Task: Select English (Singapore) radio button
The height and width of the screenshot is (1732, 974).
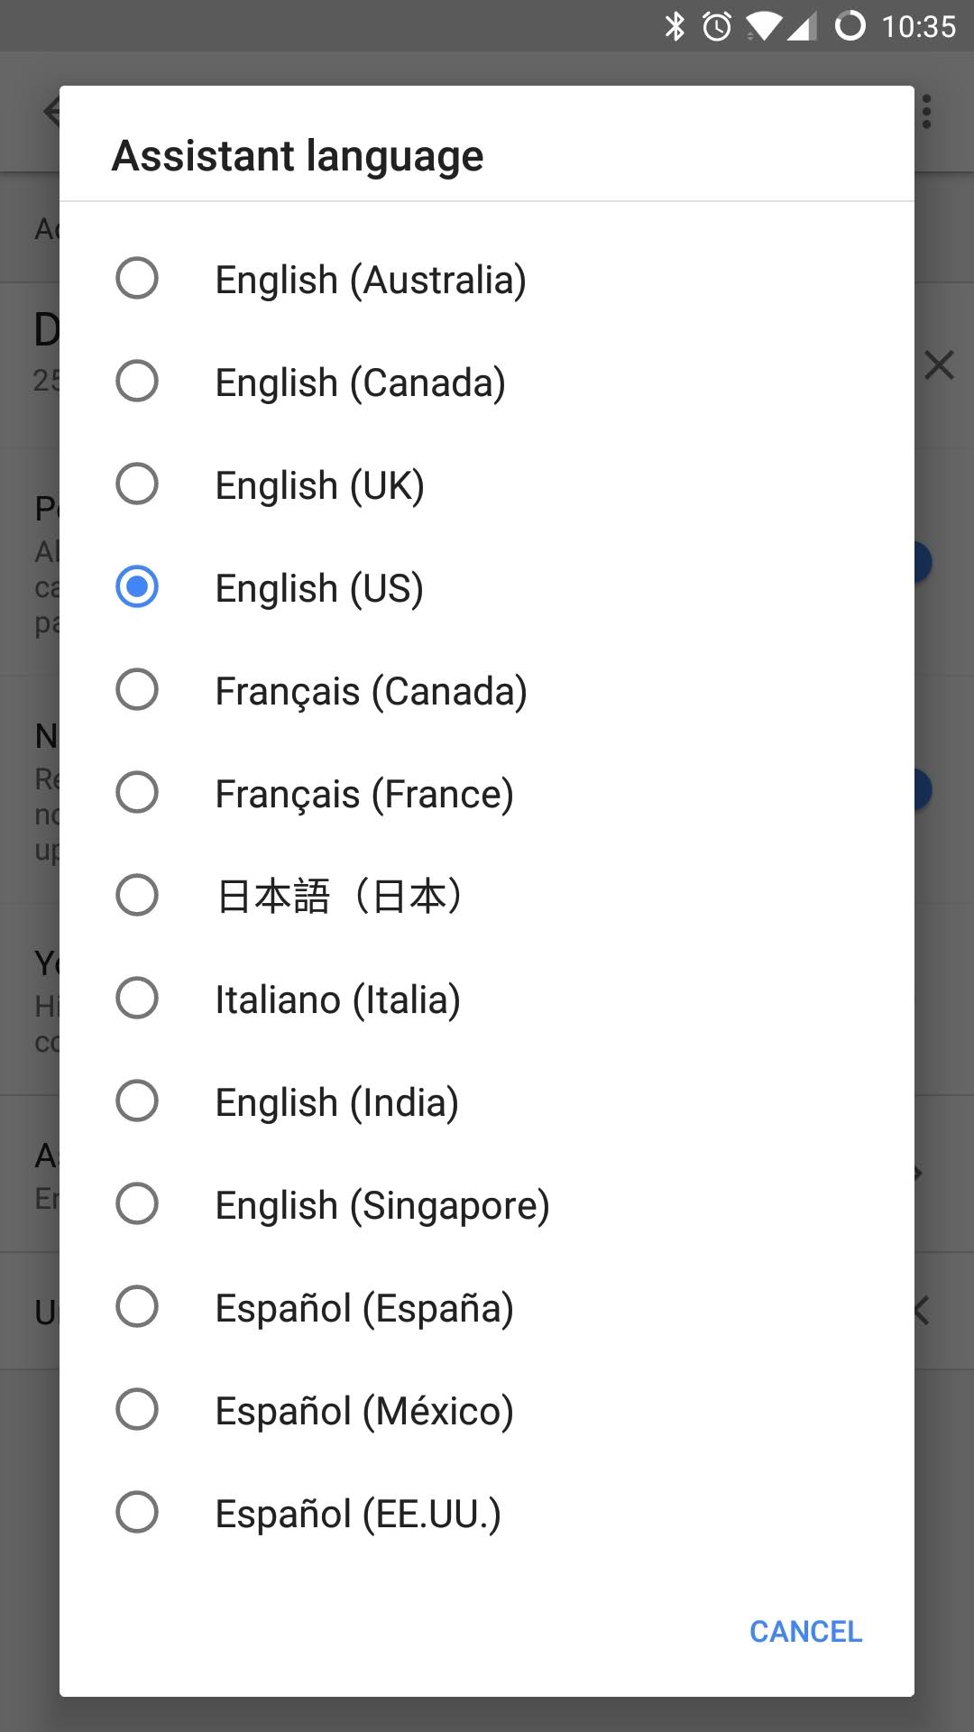Action: coord(137,1204)
